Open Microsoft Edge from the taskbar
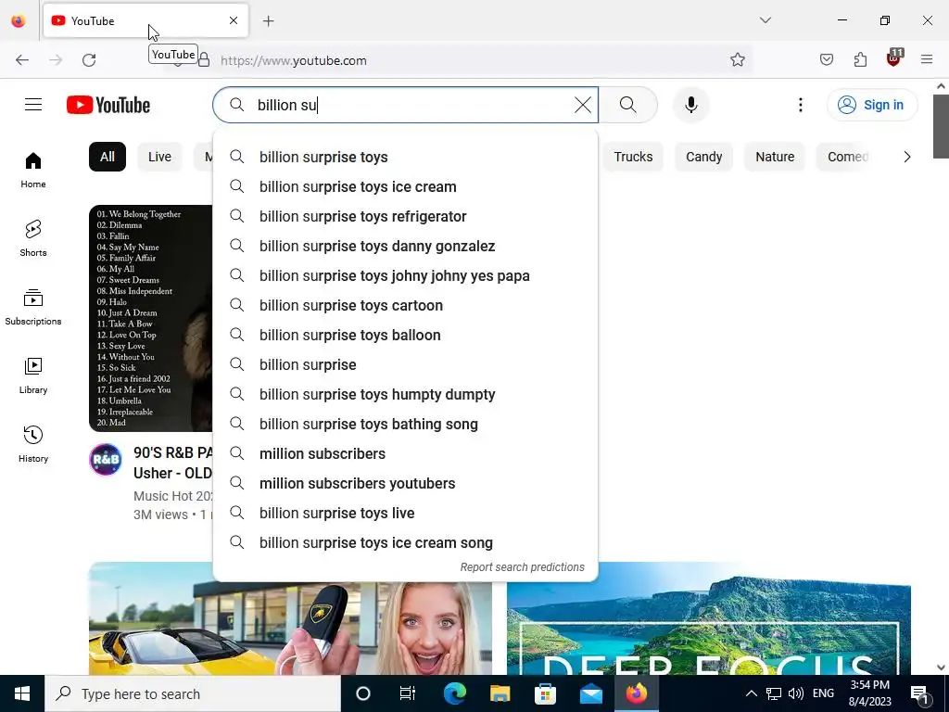 point(454,693)
